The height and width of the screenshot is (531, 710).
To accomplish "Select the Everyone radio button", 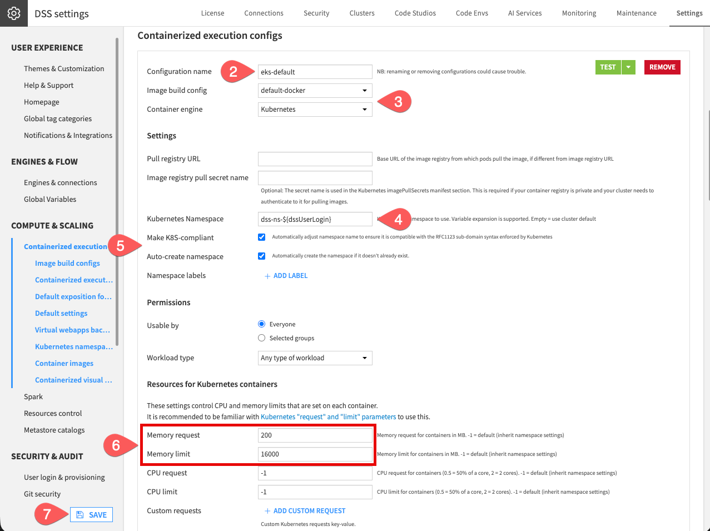I will 262,324.
